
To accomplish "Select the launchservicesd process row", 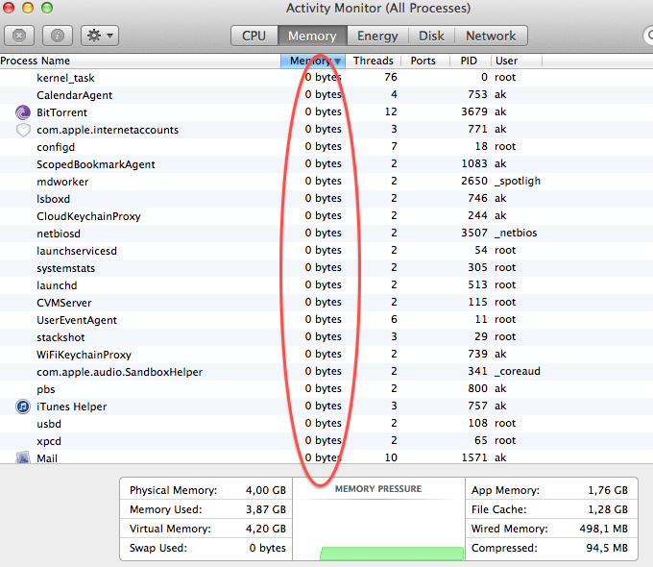I will [x=326, y=251].
